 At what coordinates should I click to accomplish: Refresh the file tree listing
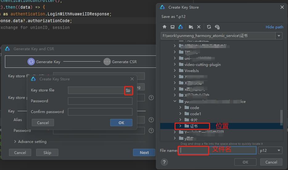(x=209, y=27)
